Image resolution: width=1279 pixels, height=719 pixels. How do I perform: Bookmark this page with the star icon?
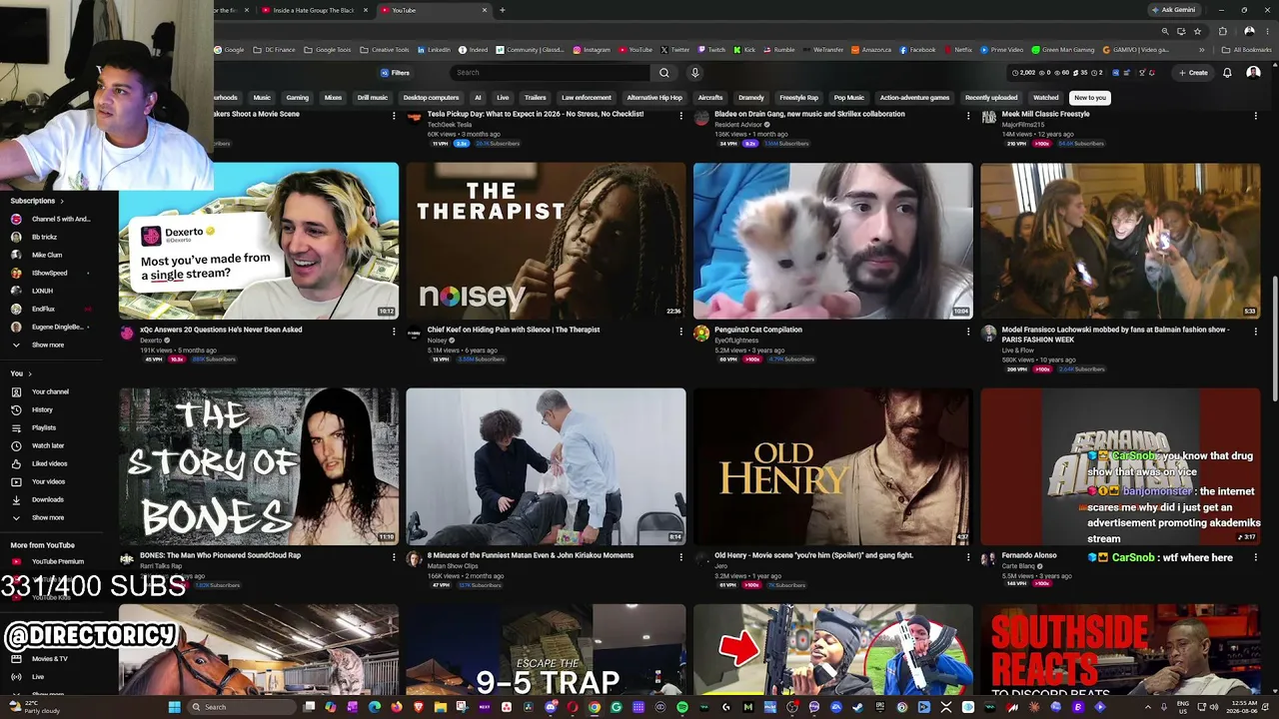[x=1197, y=31]
